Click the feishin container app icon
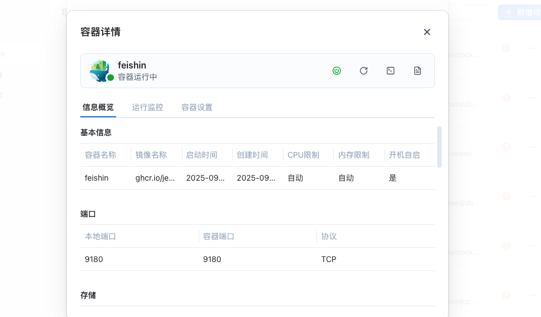 click(100, 70)
